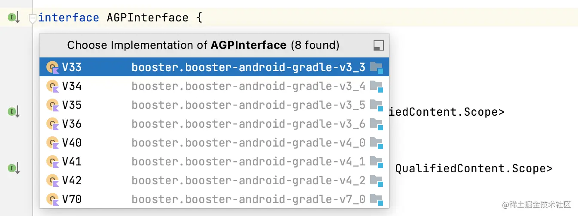
Task: Click the V34 Kotlin class icon
Action: click(53, 87)
